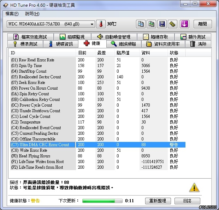Switch to the 自動噪音管理 tab
The width and height of the screenshot is (219, 210).
pos(114,37)
